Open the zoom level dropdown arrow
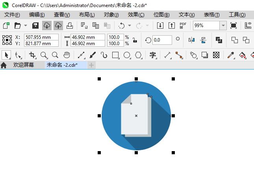This screenshot has width=254, height=188. pyautogui.click(x=223, y=26)
